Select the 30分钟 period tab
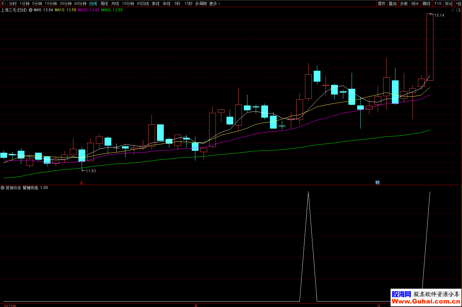Viewport: 462px width, 307px height. 66,4
